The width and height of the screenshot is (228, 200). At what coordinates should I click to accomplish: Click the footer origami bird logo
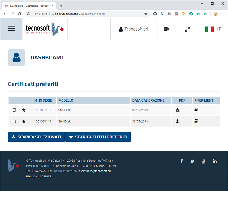(x=14, y=166)
